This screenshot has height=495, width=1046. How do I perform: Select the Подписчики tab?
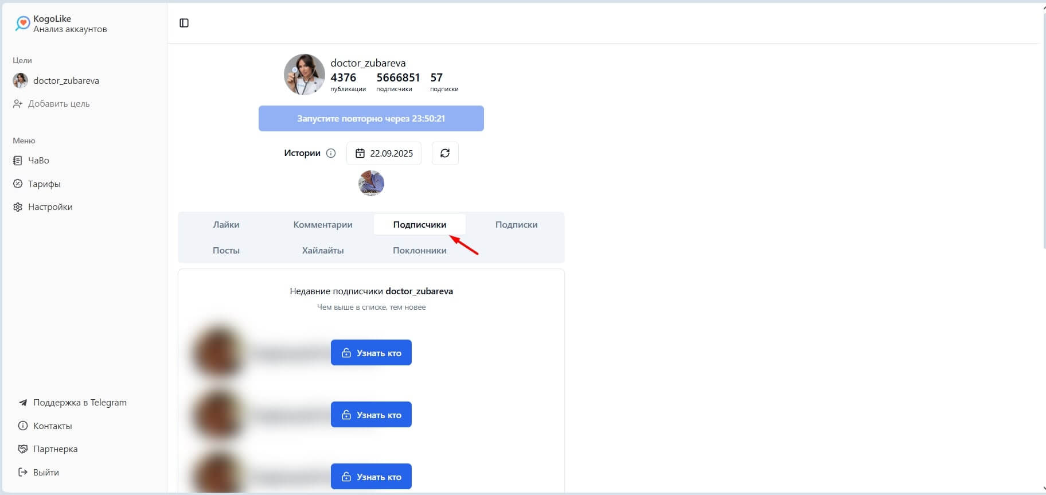[x=420, y=224]
